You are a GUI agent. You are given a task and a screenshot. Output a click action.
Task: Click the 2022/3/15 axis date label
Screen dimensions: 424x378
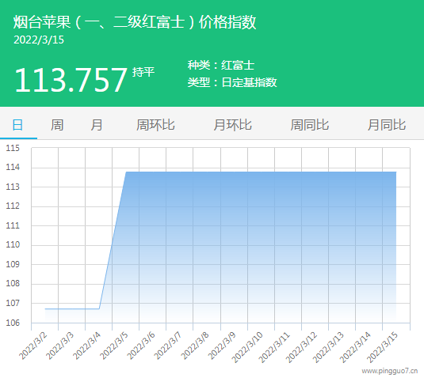coord(382,347)
